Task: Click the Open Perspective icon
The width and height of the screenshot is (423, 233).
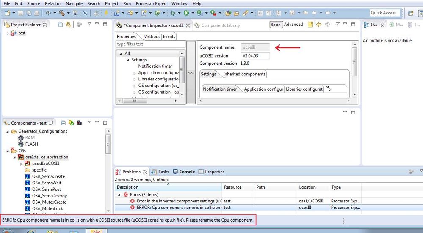Action: pos(411,13)
